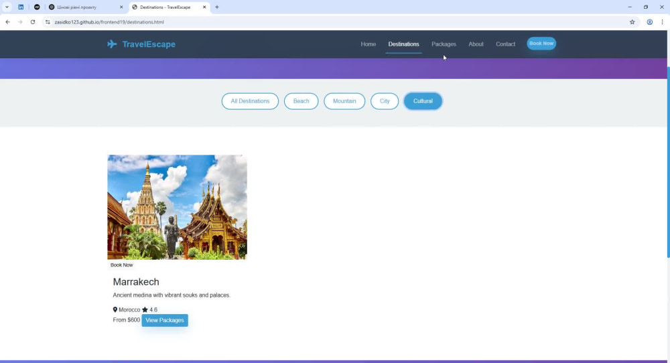
Task: Close the Destinations - TravelEscape tab
Action: [x=204, y=7]
